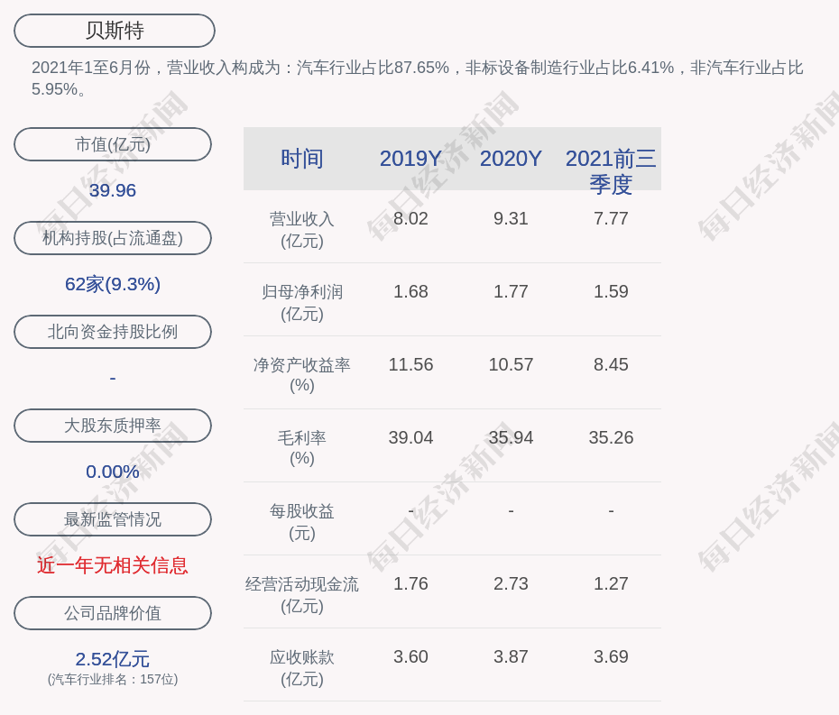Image resolution: width=839 pixels, height=715 pixels.
Task: Click the 应收账款(亿元) row label
Action: (302, 668)
